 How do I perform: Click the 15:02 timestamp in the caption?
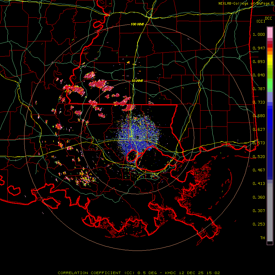(x=213, y=273)
